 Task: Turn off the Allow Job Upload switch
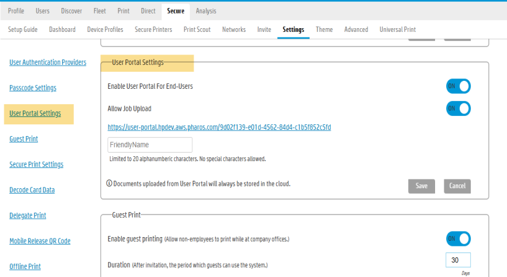click(458, 108)
